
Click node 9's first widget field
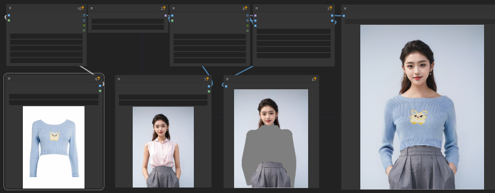click(x=210, y=36)
